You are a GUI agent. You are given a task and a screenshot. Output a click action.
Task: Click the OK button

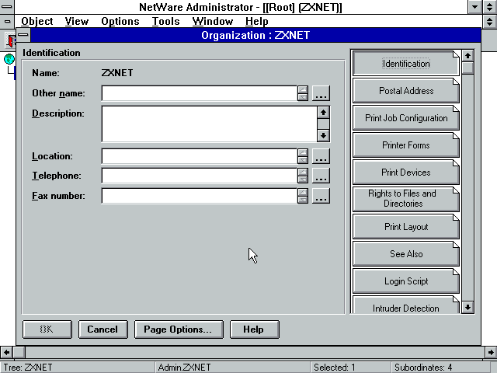[x=47, y=329]
